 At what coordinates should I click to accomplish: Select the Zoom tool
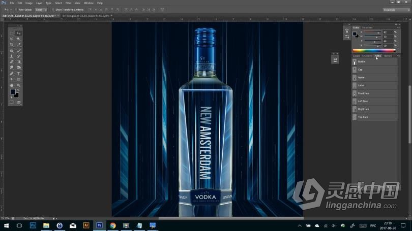pyautogui.click(x=18, y=85)
